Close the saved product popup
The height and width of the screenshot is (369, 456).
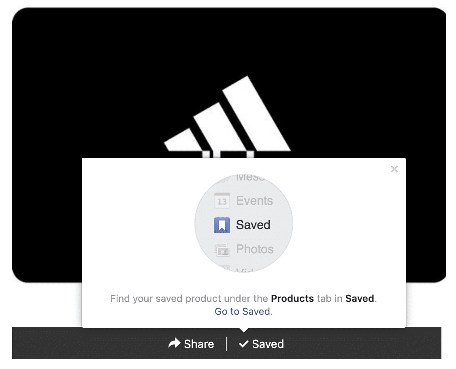click(394, 169)
